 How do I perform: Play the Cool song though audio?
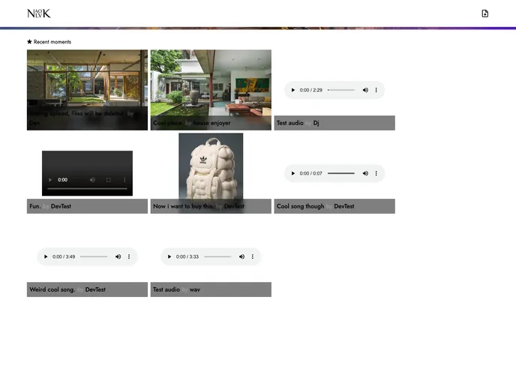[x=293, y=173]
